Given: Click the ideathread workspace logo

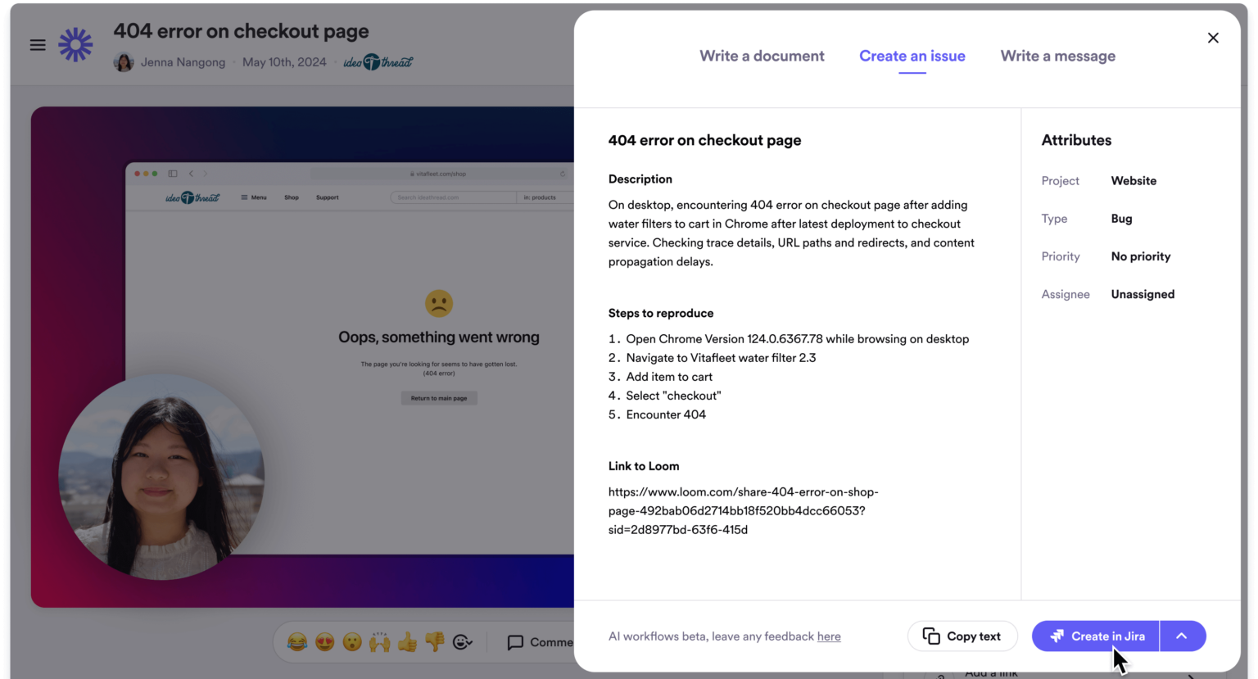Looking at the screenshot, I should click(378, 61).
